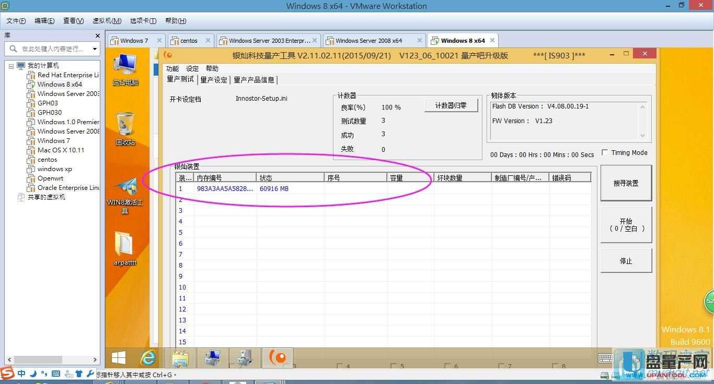Open the 功能 menu in Innostor tool
Image resolution: width=714 pixels, height=384 pixels.
click(x=172, y=69)
